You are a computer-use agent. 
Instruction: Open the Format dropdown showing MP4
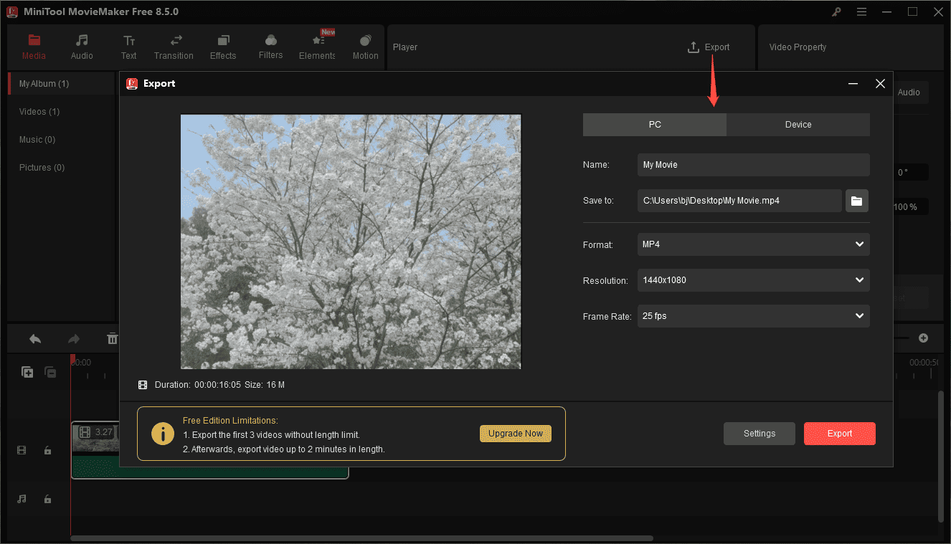[753, 244]
